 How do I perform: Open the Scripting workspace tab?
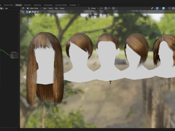[x=73, y=5]
